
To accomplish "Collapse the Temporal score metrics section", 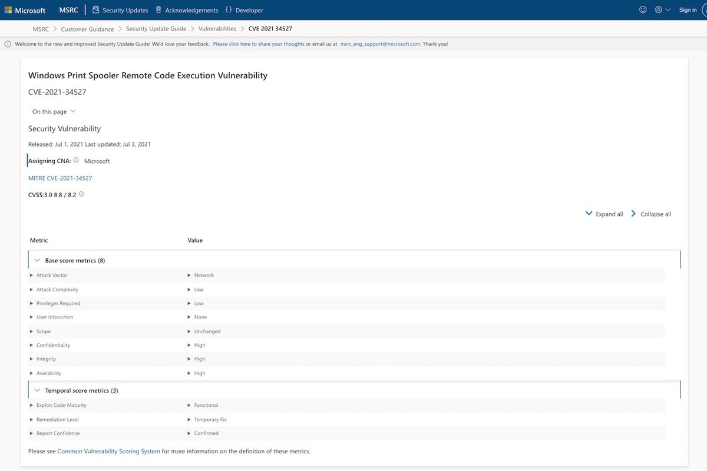I will pos(37,390).
